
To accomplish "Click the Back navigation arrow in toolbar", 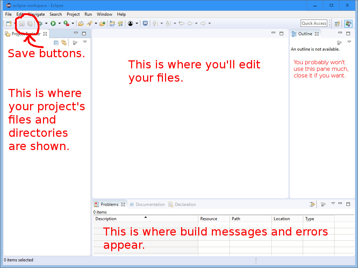I will [x=190, y=23].
